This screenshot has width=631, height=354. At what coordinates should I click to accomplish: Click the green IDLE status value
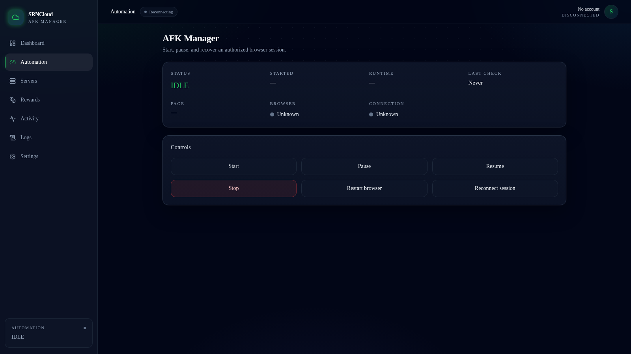(180, 85)
